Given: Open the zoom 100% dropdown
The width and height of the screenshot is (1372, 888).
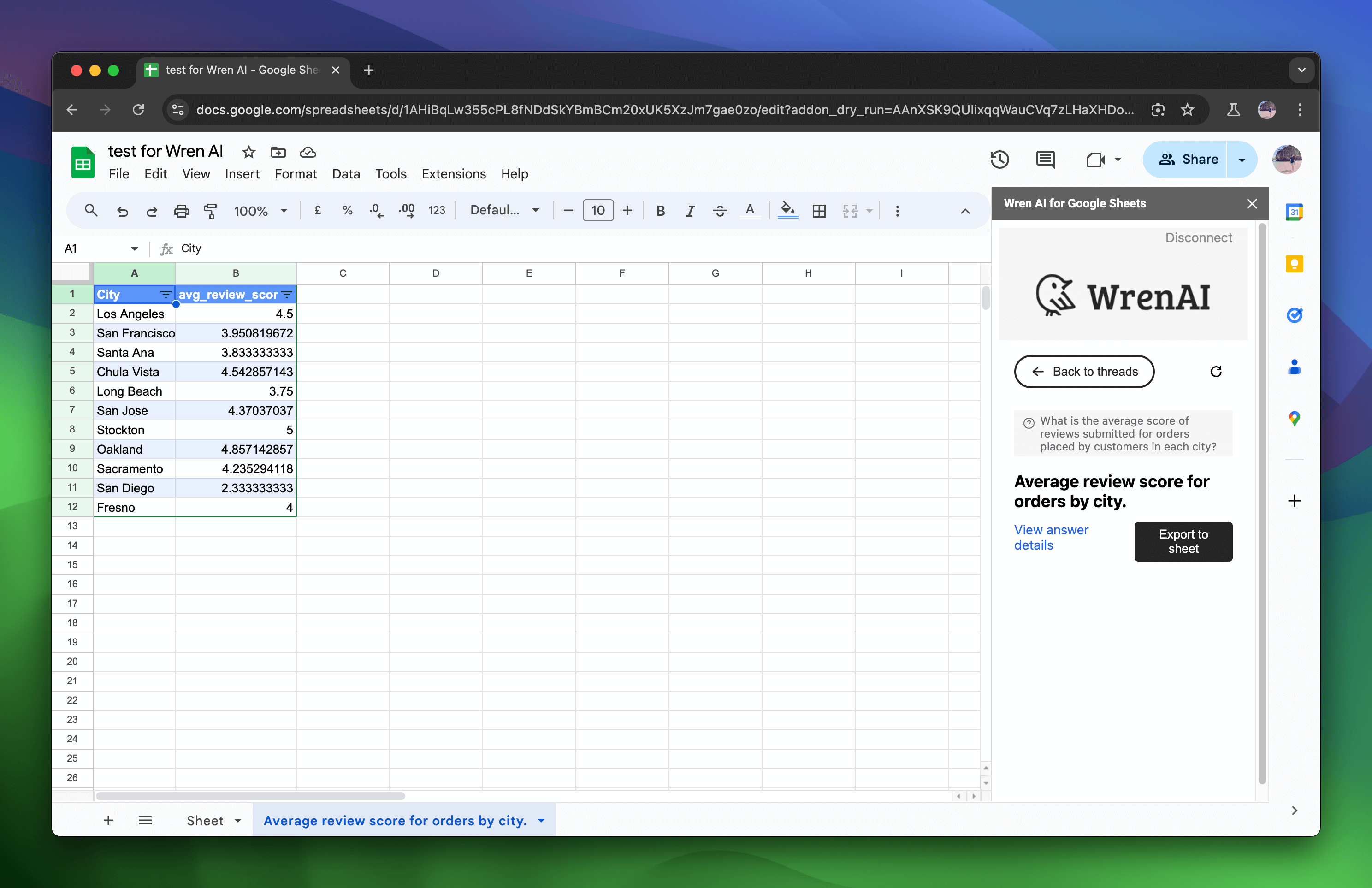Looking at the screenshot, I should pos(260,211).
